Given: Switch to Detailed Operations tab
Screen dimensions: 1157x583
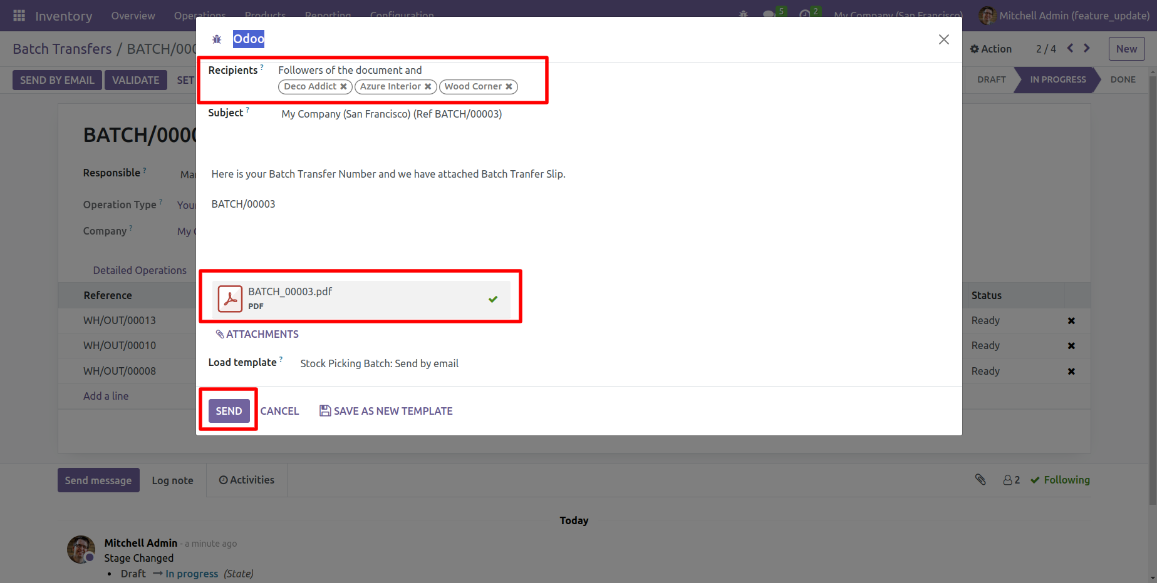Looking at the screenshot, I should tap(140, 270).
